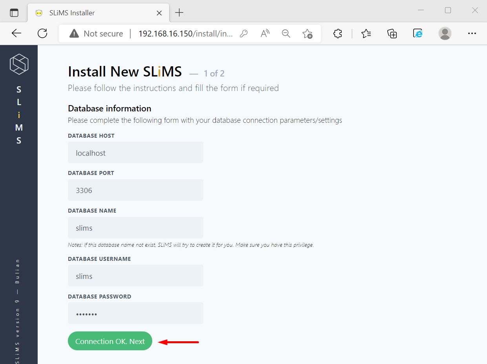Click the Database Host field
Image resolution: width=487 pixels, height=364 pixels.
(x=135, y=153)
